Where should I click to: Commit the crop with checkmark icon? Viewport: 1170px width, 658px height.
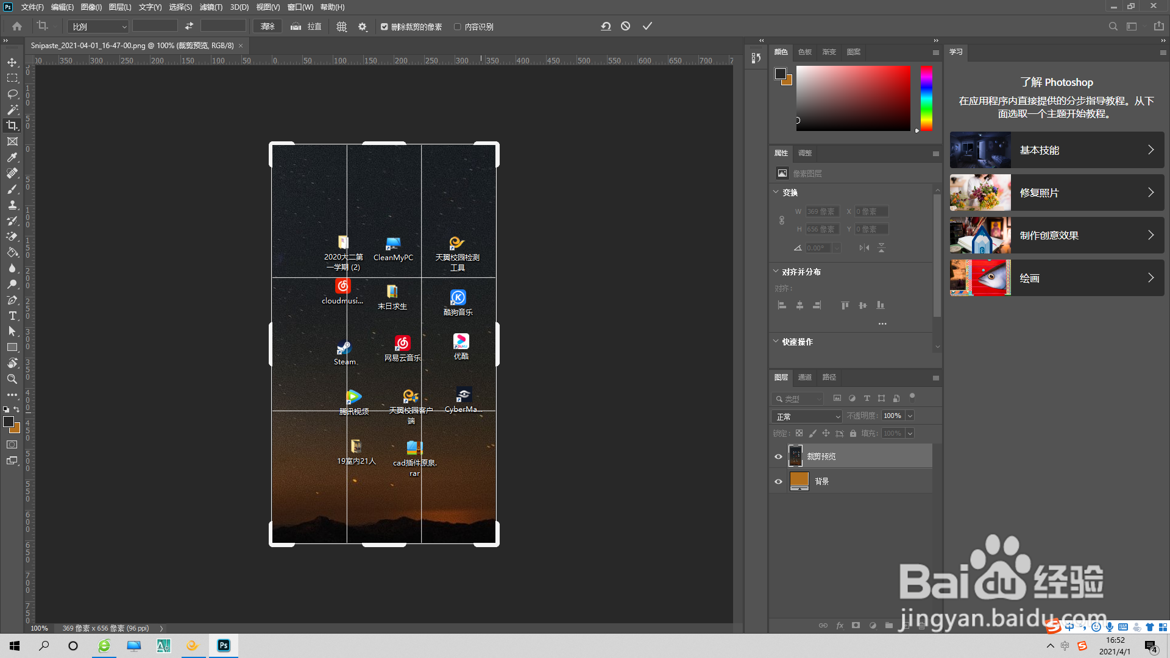tap(647, 26)
